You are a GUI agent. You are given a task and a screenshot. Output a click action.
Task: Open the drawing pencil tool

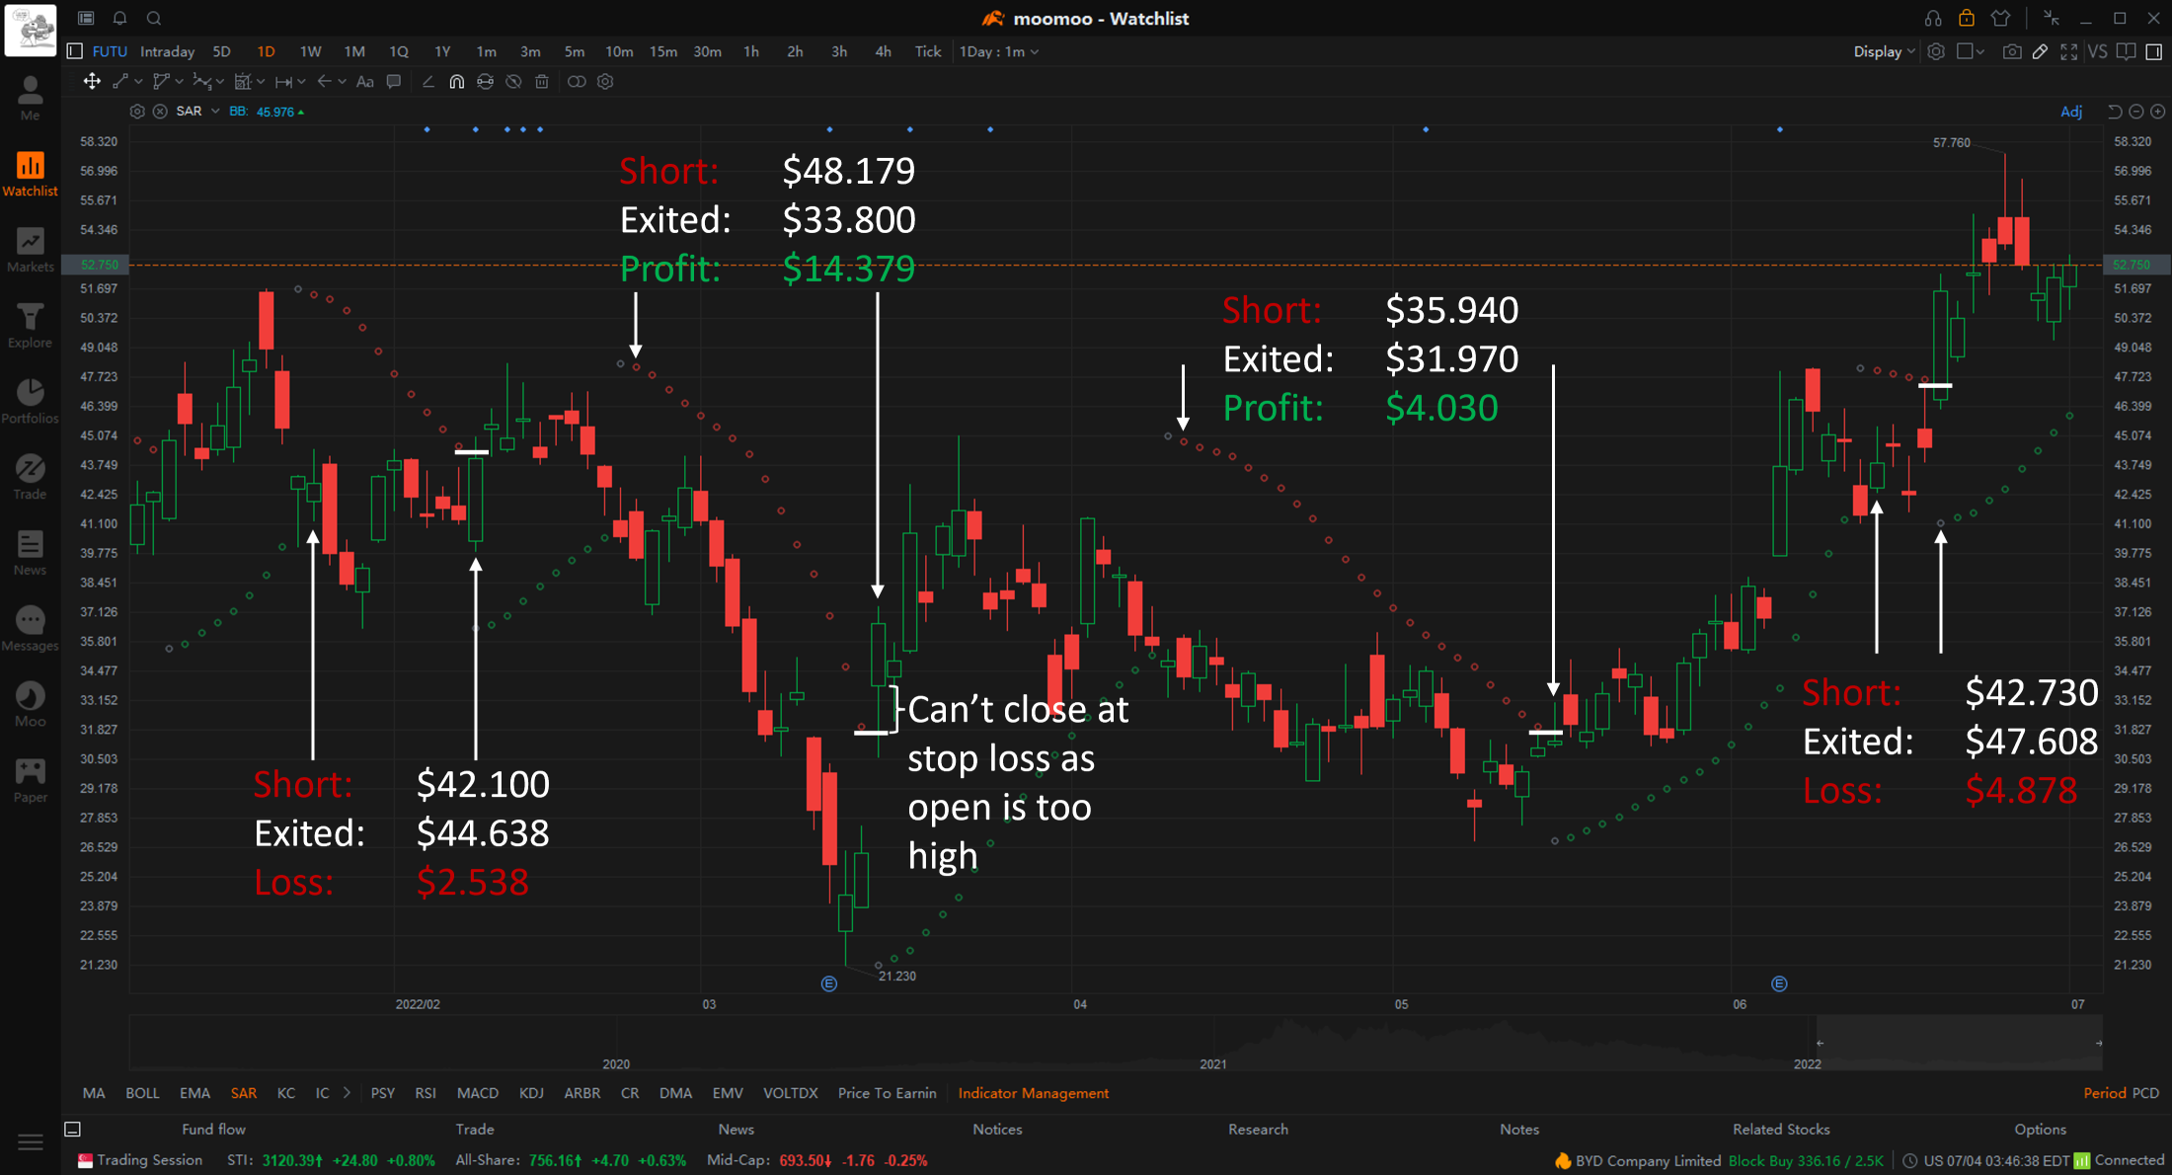pyautogui.click(x=2040, y=51)
